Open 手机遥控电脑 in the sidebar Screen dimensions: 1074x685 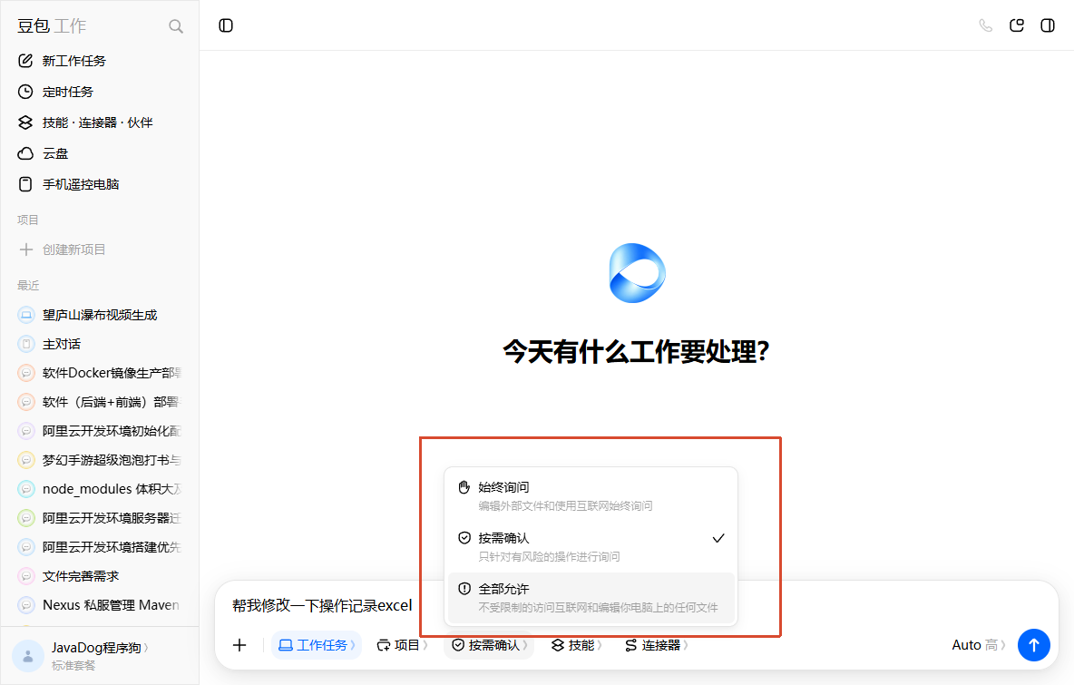pos(99,184)
